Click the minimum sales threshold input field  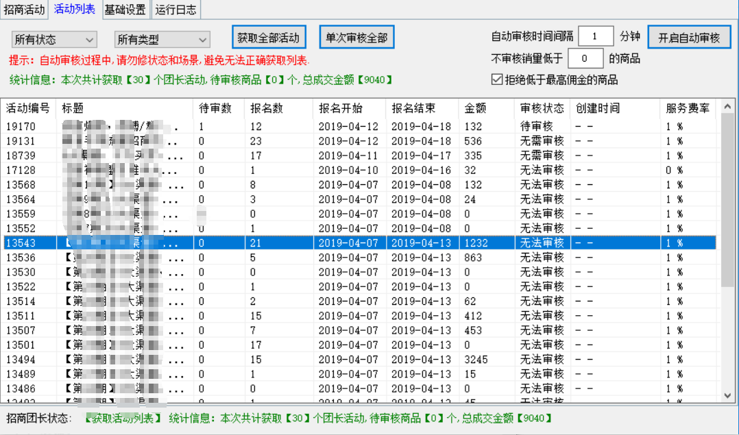pos(585,58)
